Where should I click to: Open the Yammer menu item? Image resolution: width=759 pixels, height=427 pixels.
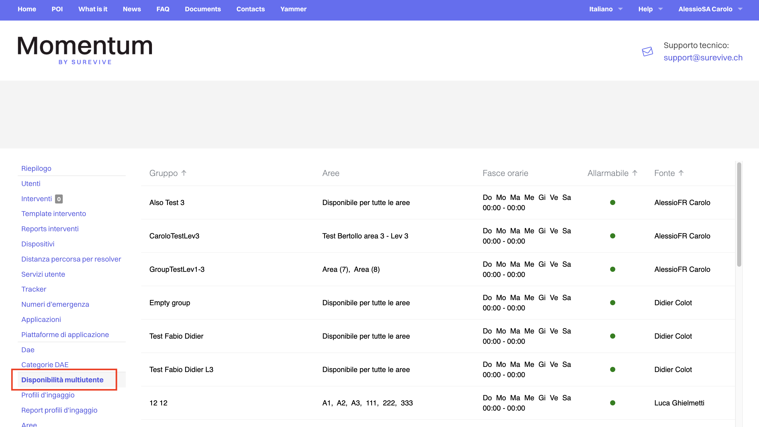[293, 9]
